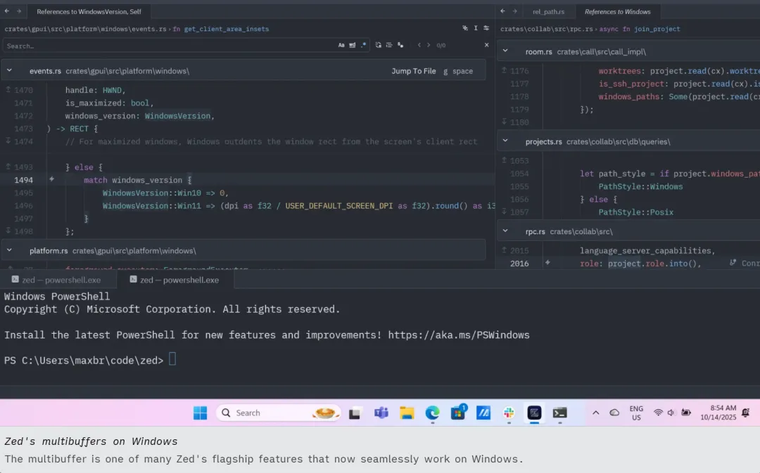Viewport: 760px width, 473px height.
Task: Expand excerpt upward at line 1053
Action: pyautogui.click(x=504, y=160)
